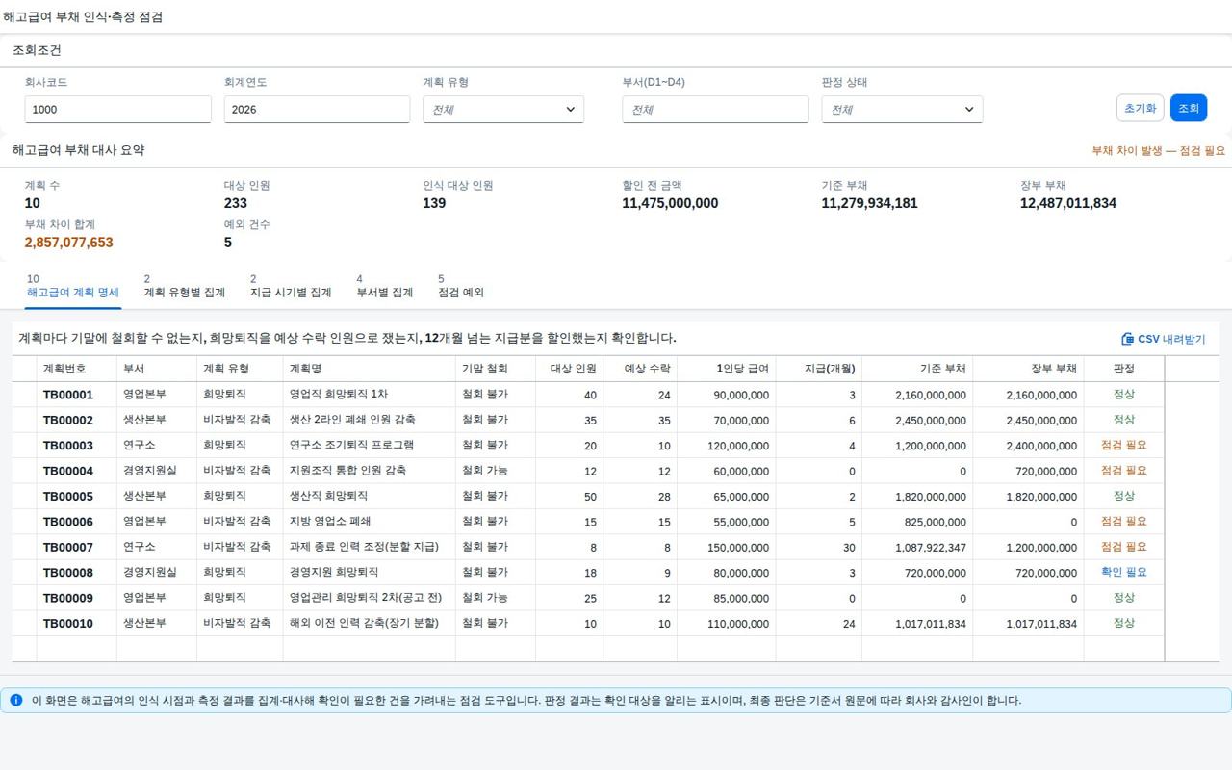Select plan number TB00006
1232x770 pixels.
click(68, 522)
